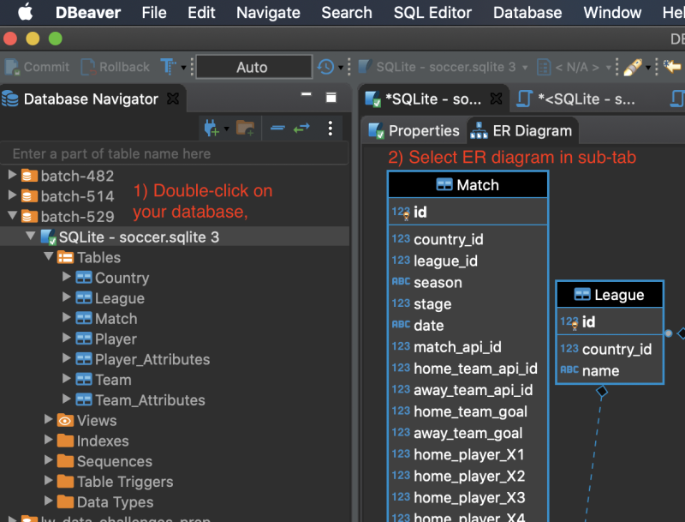
Task: Open the SQL Editor menu
Action: (x=432, y=13)
